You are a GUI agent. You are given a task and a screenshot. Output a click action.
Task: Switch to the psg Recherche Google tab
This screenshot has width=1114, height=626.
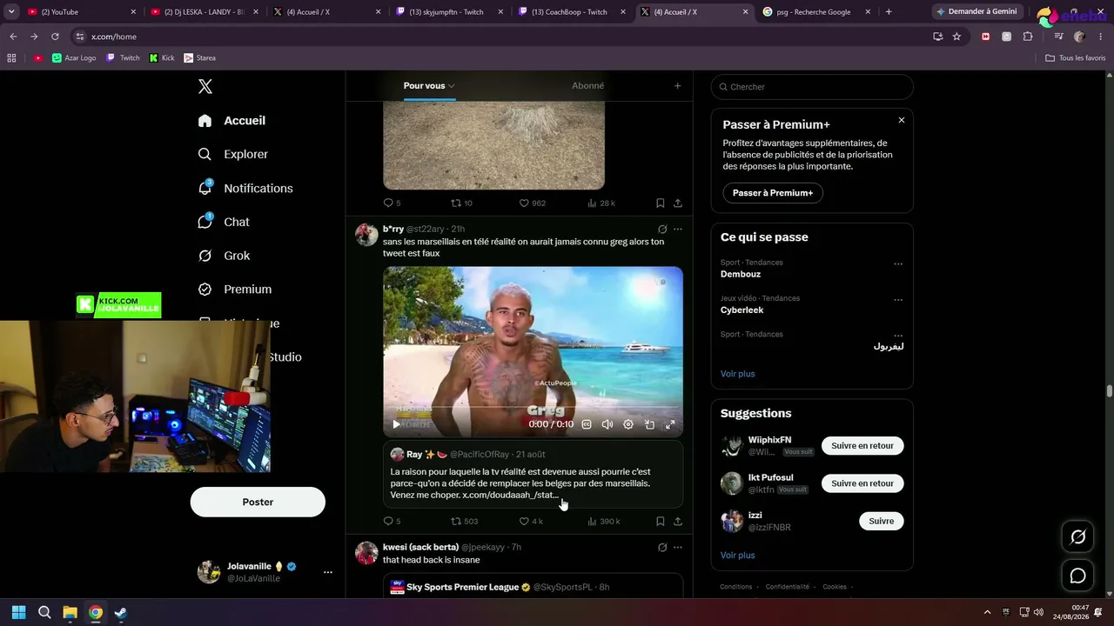pos(817,12)
